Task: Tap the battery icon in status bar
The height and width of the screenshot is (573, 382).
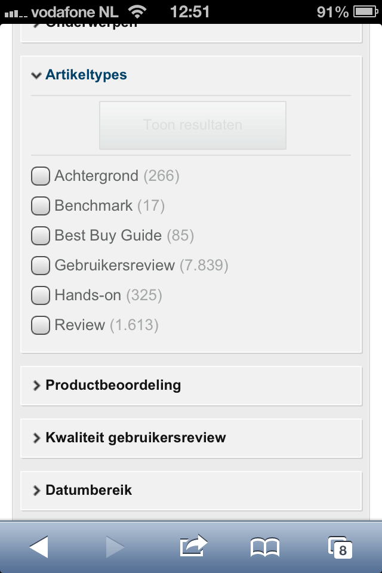Action: pos(365,12)
